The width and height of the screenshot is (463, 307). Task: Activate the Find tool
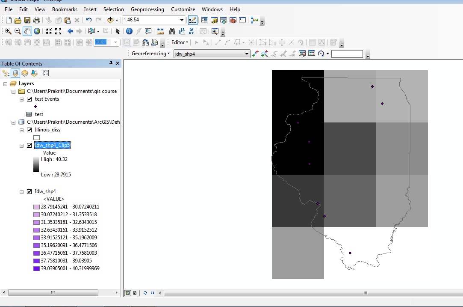pyautogui.click(x=172, y=31)
